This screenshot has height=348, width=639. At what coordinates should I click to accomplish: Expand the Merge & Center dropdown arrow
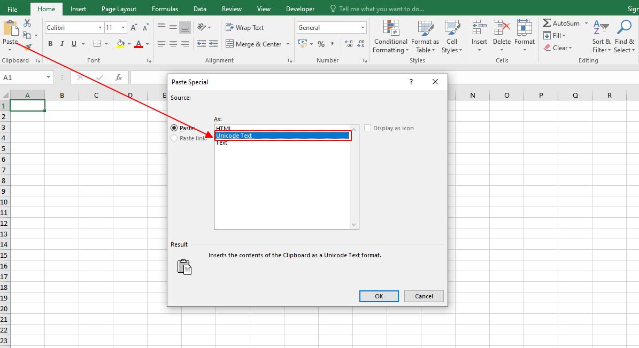point(288,44)
